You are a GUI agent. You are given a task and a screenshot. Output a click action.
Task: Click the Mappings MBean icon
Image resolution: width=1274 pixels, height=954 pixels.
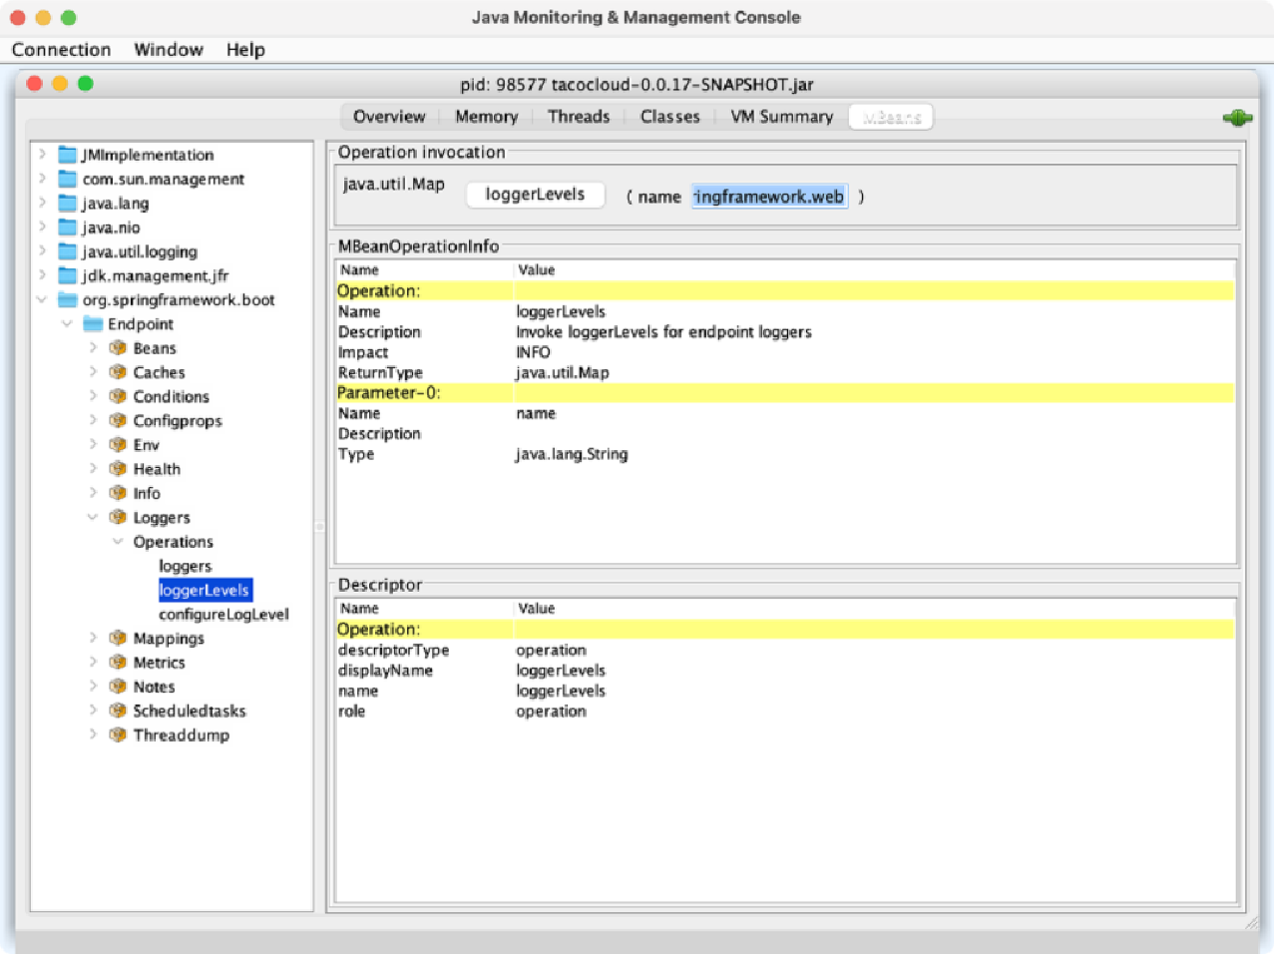pos(118,638)
